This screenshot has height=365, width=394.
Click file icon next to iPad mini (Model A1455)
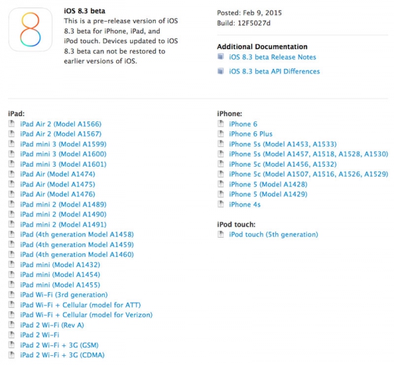pos(12,284)
